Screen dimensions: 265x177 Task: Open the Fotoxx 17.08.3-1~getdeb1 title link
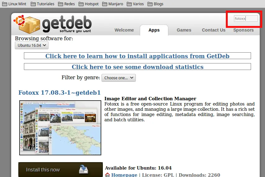tap(59, 93)
